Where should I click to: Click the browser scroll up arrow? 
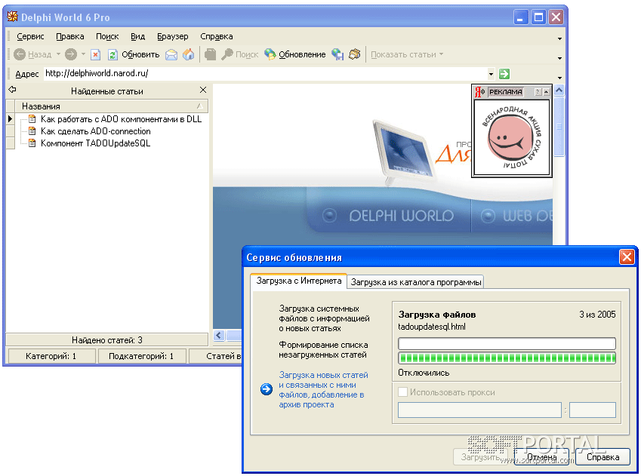[x=559, y=91]
